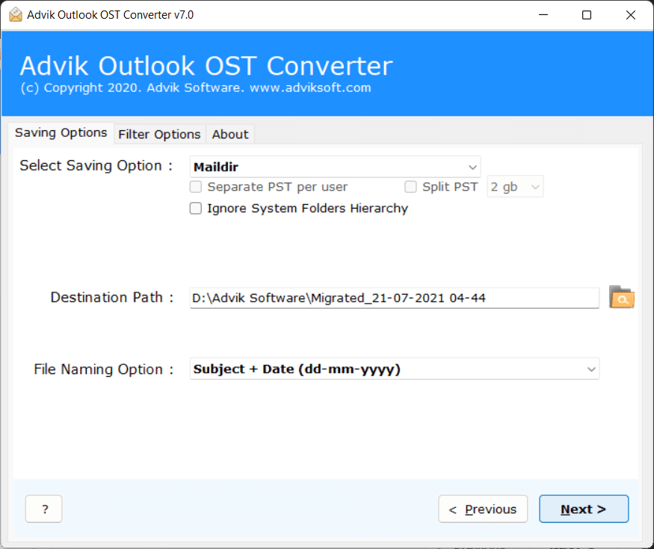Image resolution: width=654 pixels, height=549 pixels.
Task: Switch to the Filter Options tab
Action: coord(159,135)
